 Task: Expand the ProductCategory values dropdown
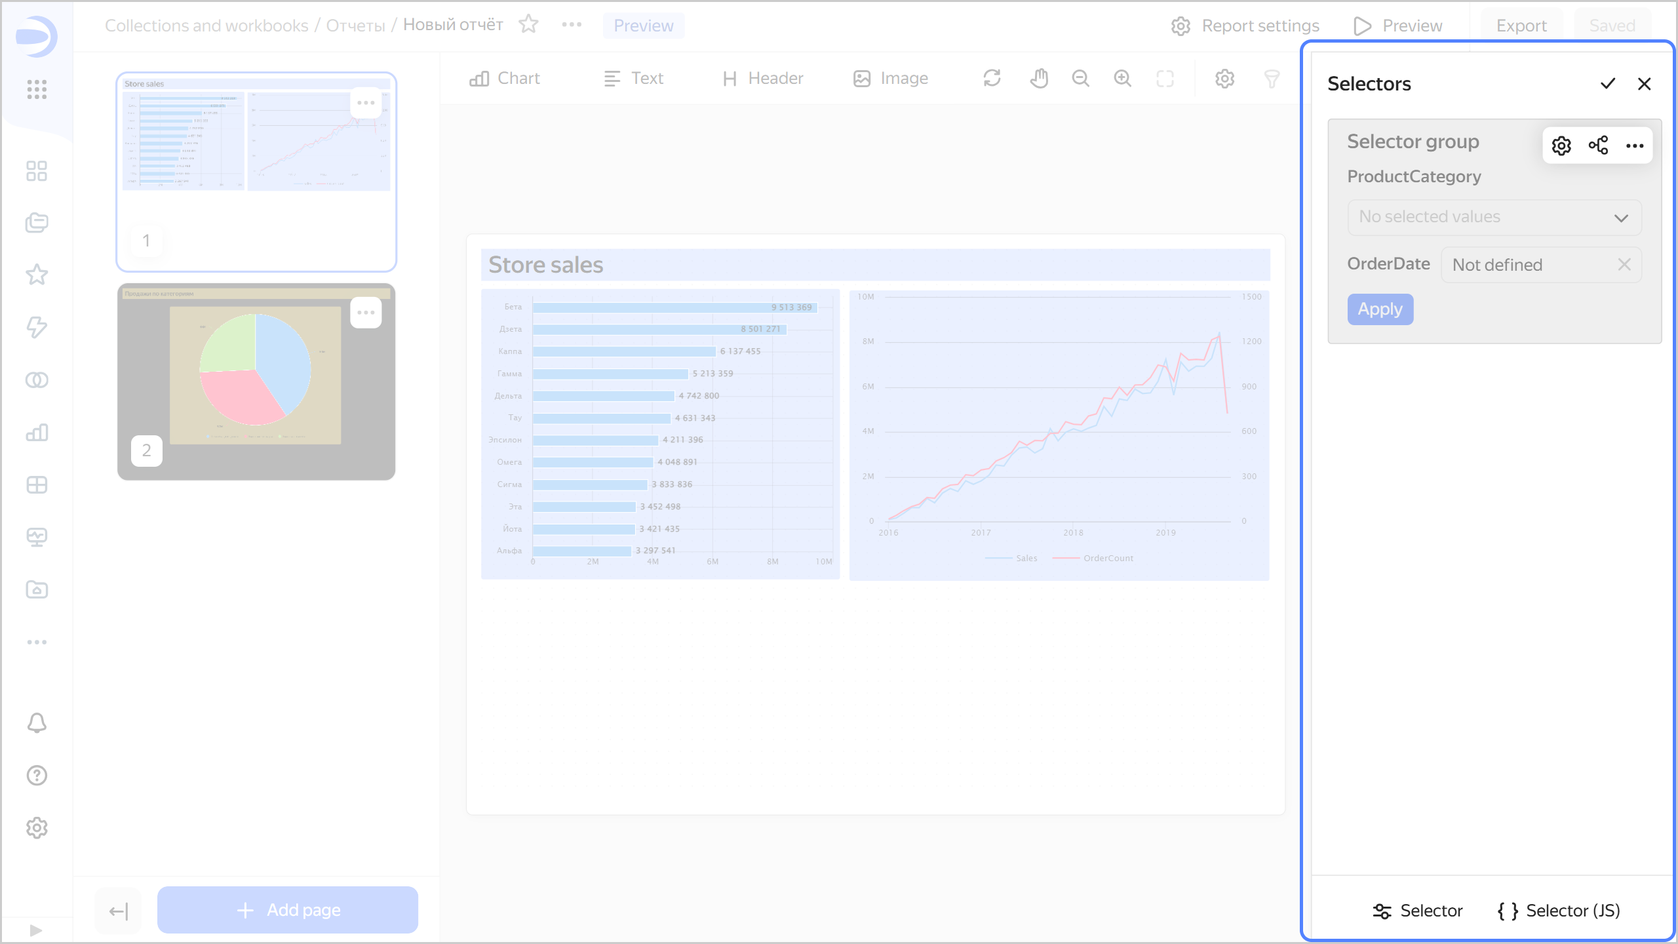1622,217
